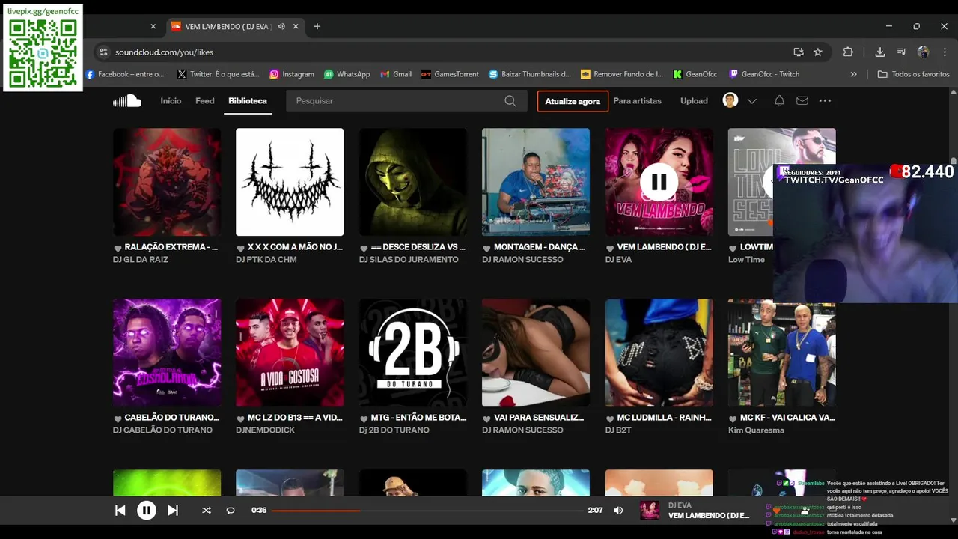The image size is (958, 539).
Task: Open the RALAÇÃO EXTREMA cover artwork
Action: pyautogui.click(x=167, y=182)
